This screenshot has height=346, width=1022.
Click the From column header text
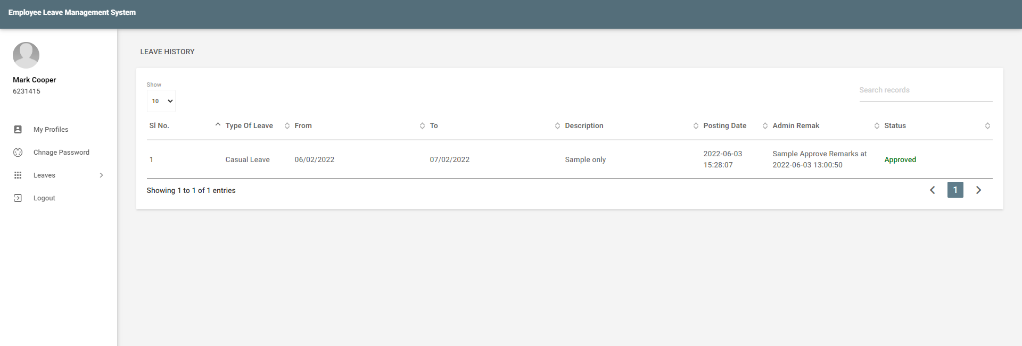click(303, 125)
